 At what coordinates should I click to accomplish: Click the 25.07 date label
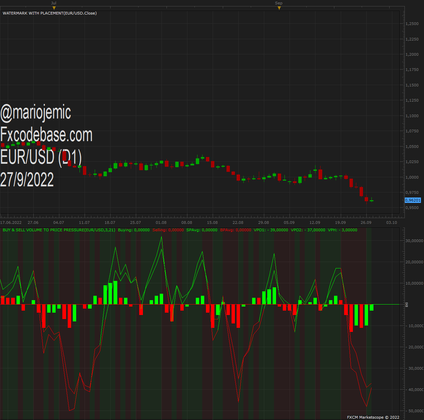coord(135,222)
